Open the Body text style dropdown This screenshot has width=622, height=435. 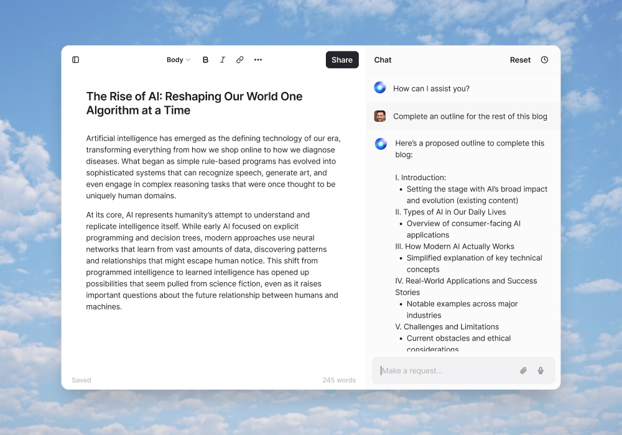[x=179, y=60]
